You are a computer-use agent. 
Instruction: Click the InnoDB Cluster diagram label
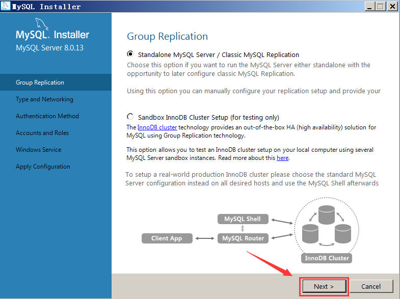[327, 258]
